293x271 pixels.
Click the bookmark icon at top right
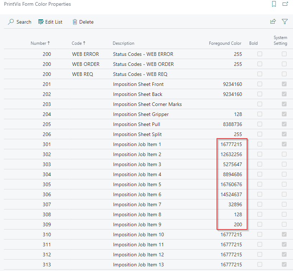coord(274,4)
